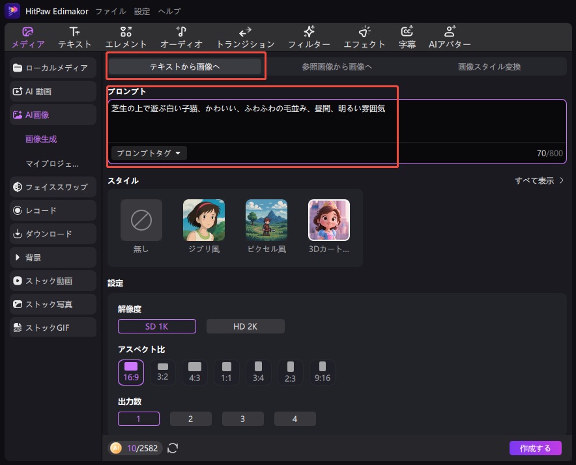The image size is (576, 465).
Task: Open the エレメント toolbar section
Action: 126,38
